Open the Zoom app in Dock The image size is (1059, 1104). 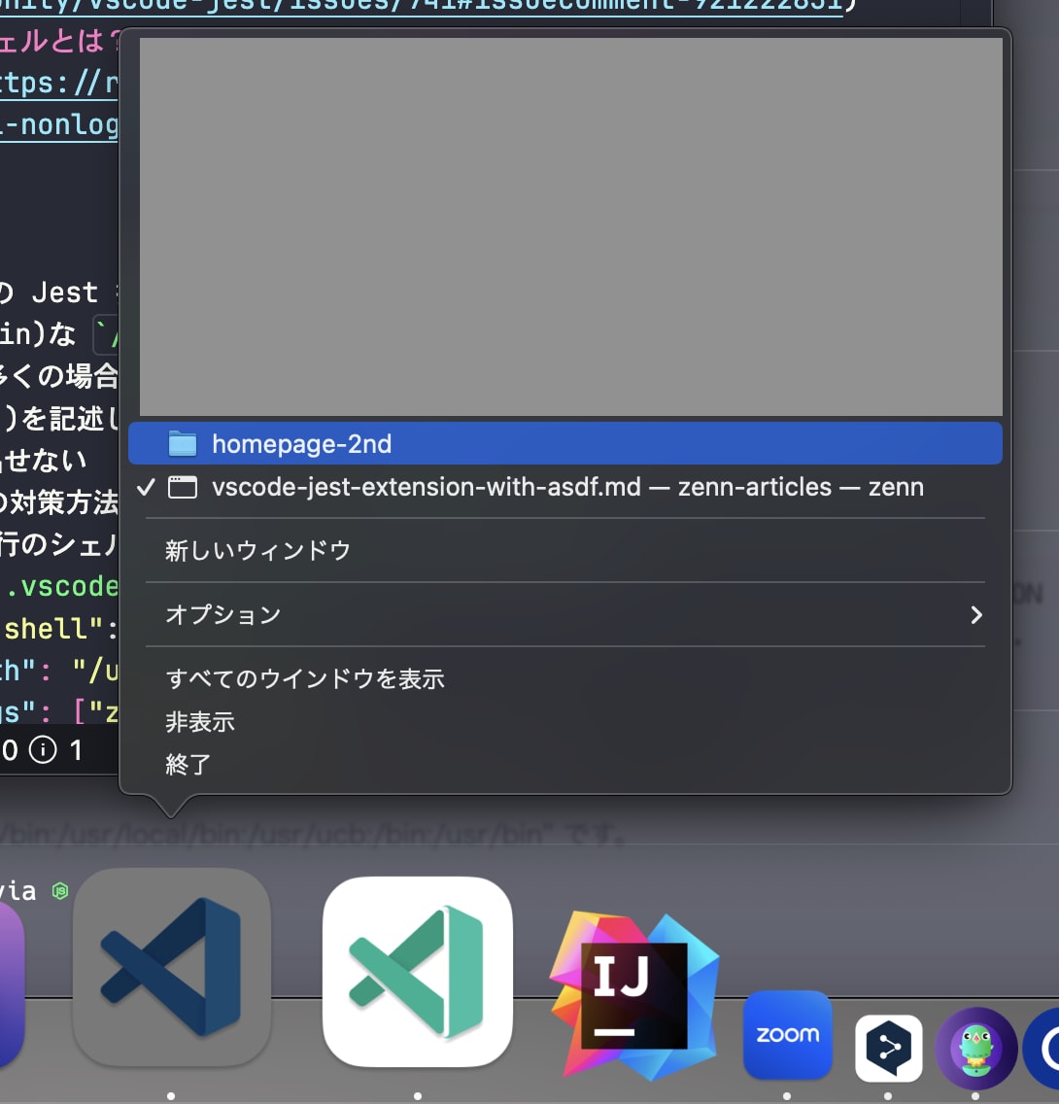[787, 1034]
